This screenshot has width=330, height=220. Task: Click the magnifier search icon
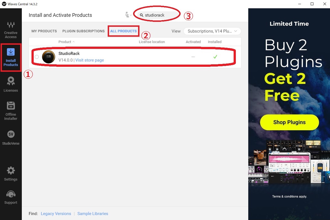(x=142, y=15)
